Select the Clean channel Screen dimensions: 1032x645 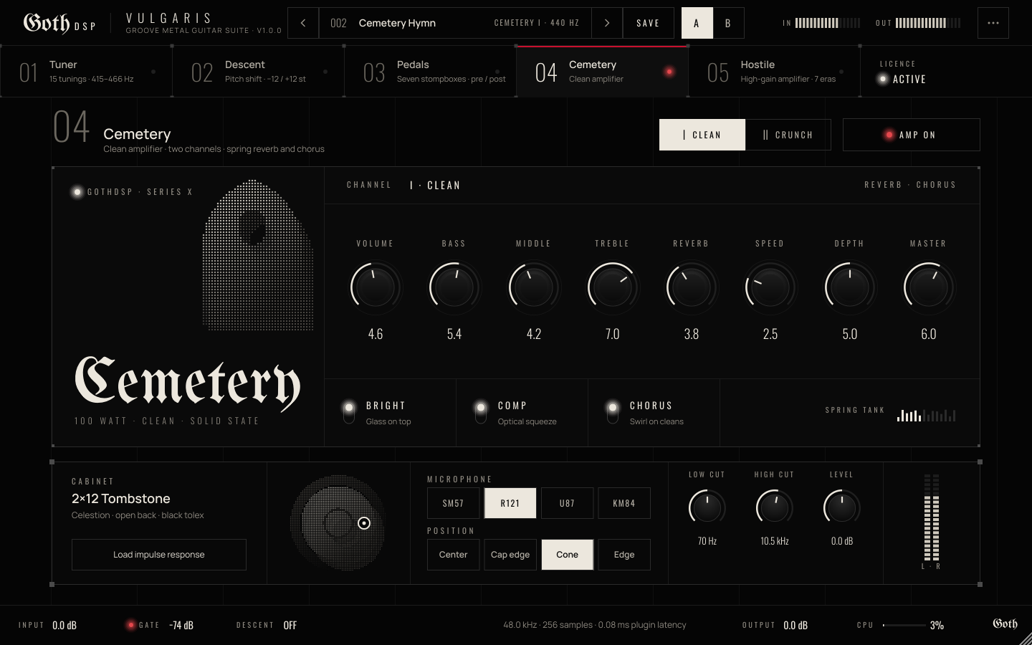point(702,135)
